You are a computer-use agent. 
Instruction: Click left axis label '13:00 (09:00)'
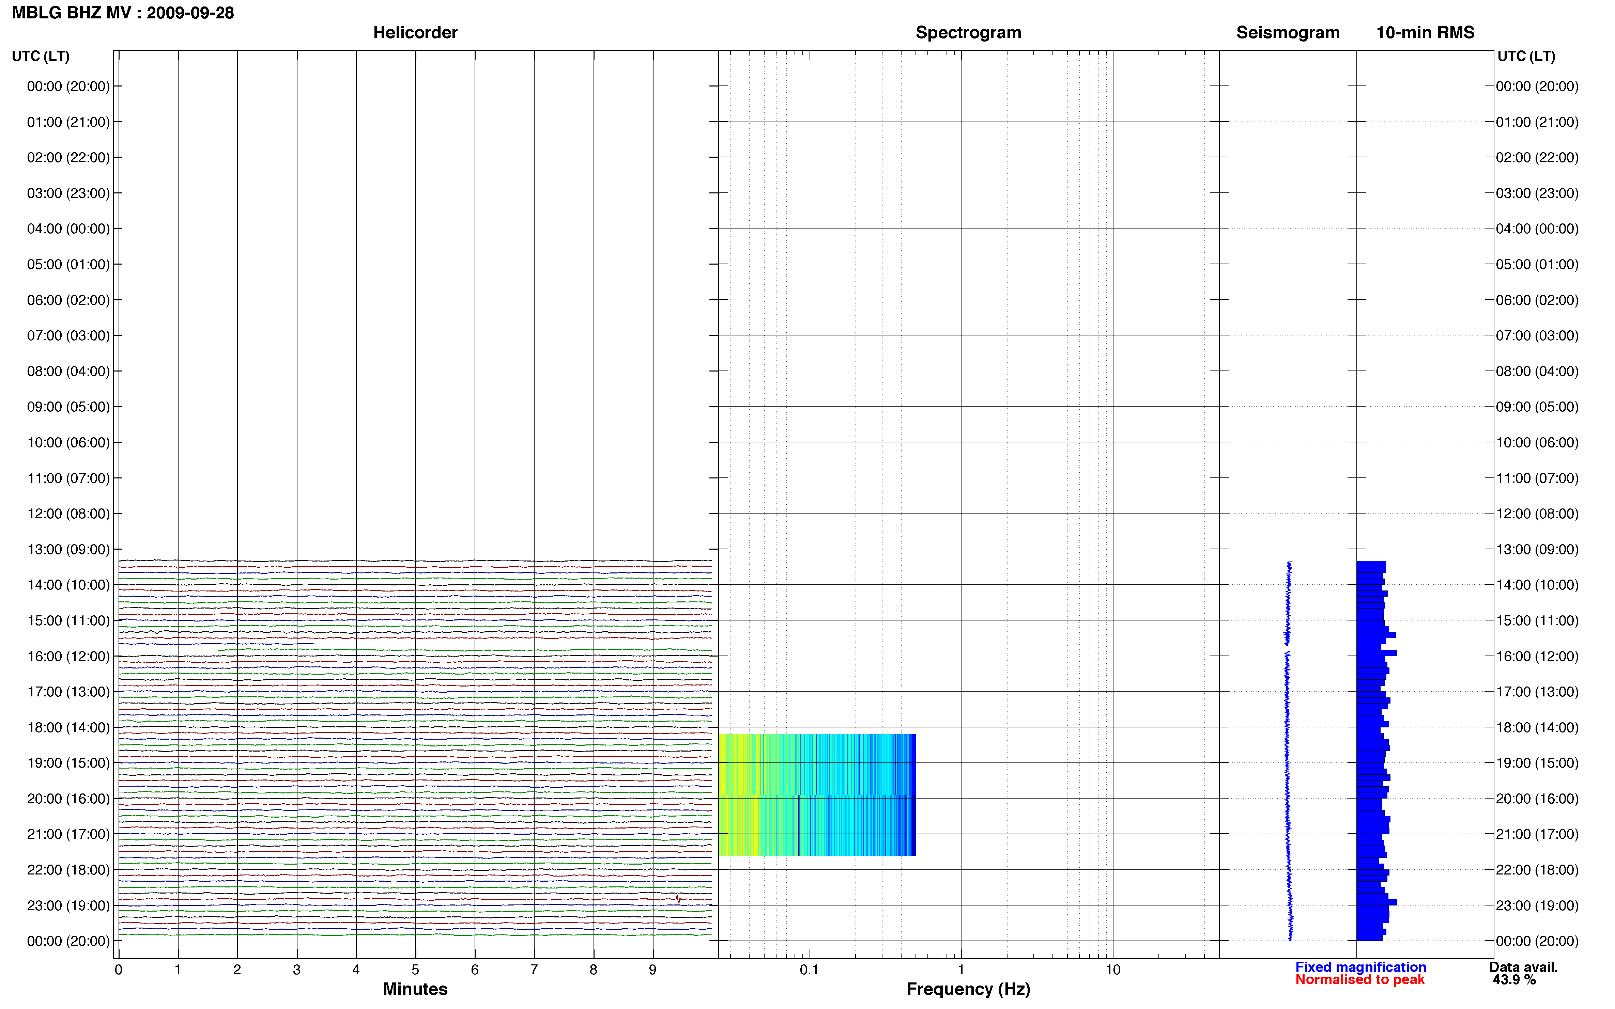68,549
